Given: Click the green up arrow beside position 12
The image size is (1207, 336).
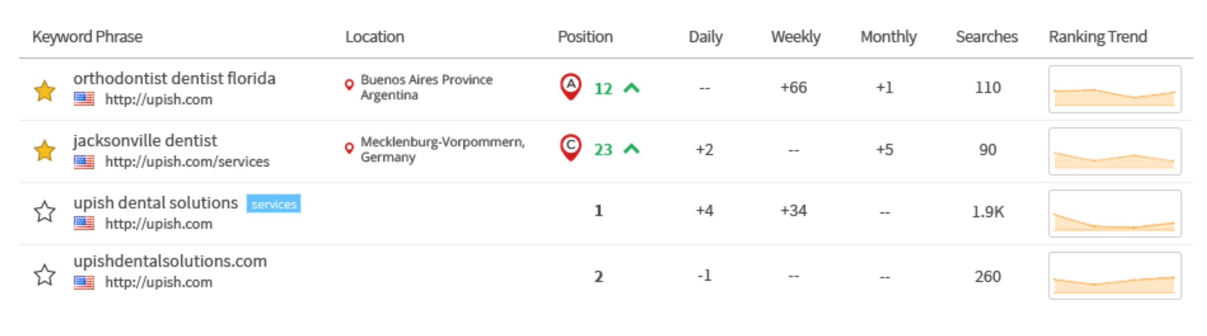Looking at the screenshot, I should 631,88.
